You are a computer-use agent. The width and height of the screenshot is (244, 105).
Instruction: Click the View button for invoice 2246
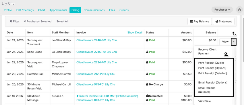[x=225, y=42]
